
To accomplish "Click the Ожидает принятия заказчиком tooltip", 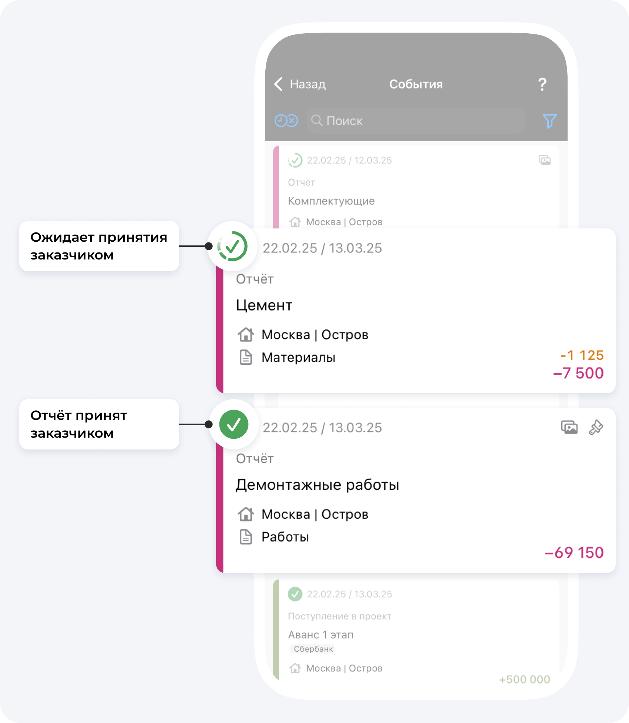I will coord(99,246).
